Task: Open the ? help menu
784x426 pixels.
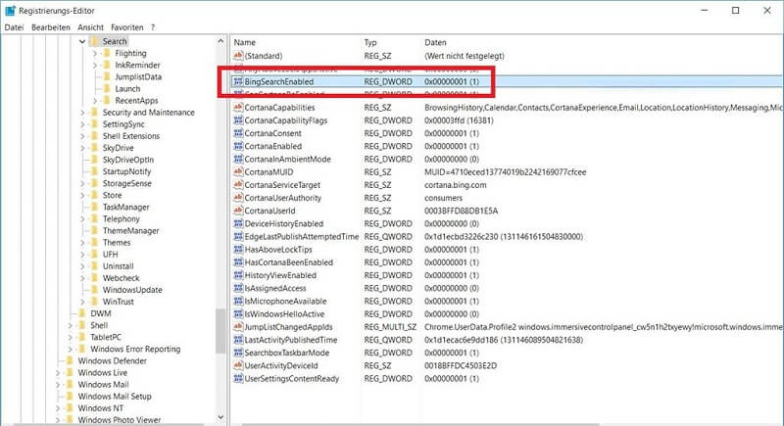Action: coord(153,27)
